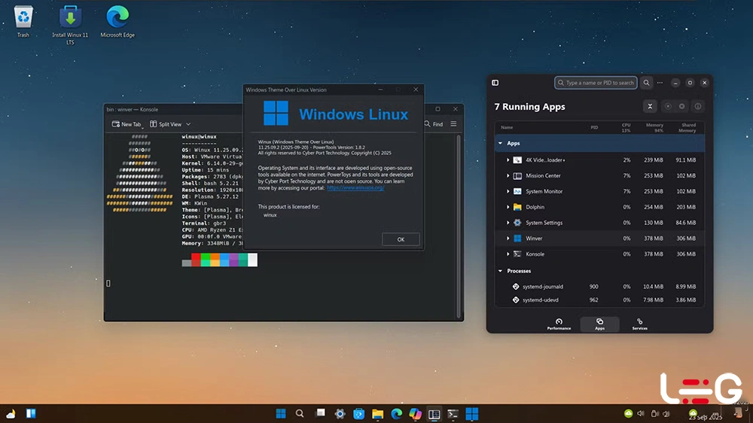Click the search icon button in Mission Center
The width and height of the screenshot is (753, 423).
pyautogui.click(x=647, y=83)
